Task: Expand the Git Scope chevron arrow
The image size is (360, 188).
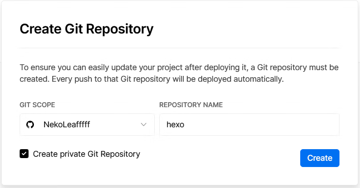Action: 144,125
